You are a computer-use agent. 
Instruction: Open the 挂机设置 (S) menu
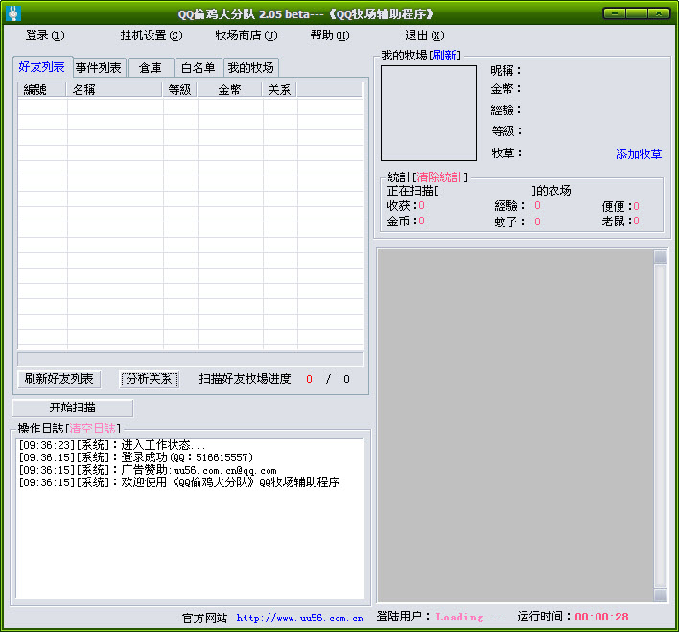151,35
